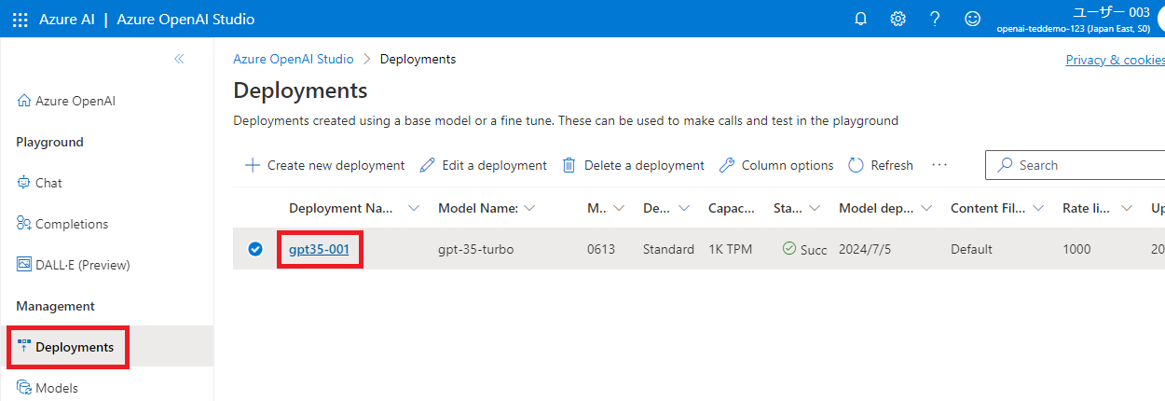Open the more actions ellipsis

939,165
